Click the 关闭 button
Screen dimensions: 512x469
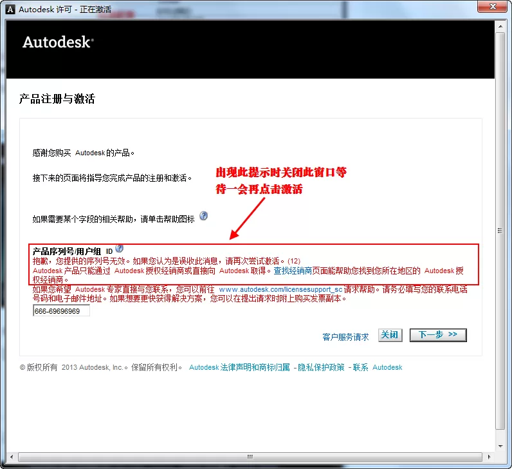tap(390, 335)
